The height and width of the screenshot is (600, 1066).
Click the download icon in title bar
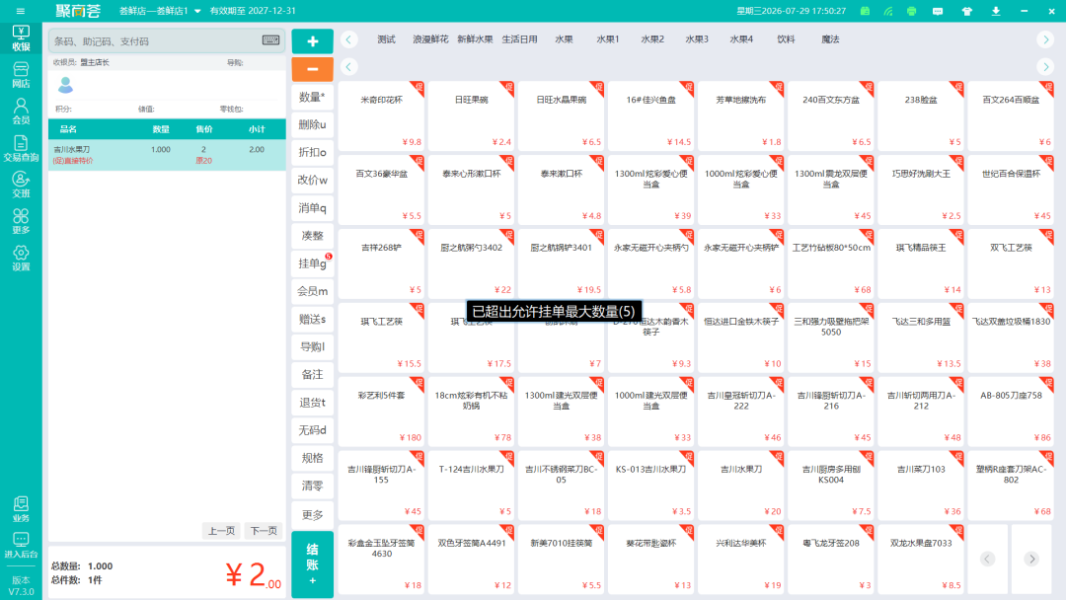coord(996,11)
